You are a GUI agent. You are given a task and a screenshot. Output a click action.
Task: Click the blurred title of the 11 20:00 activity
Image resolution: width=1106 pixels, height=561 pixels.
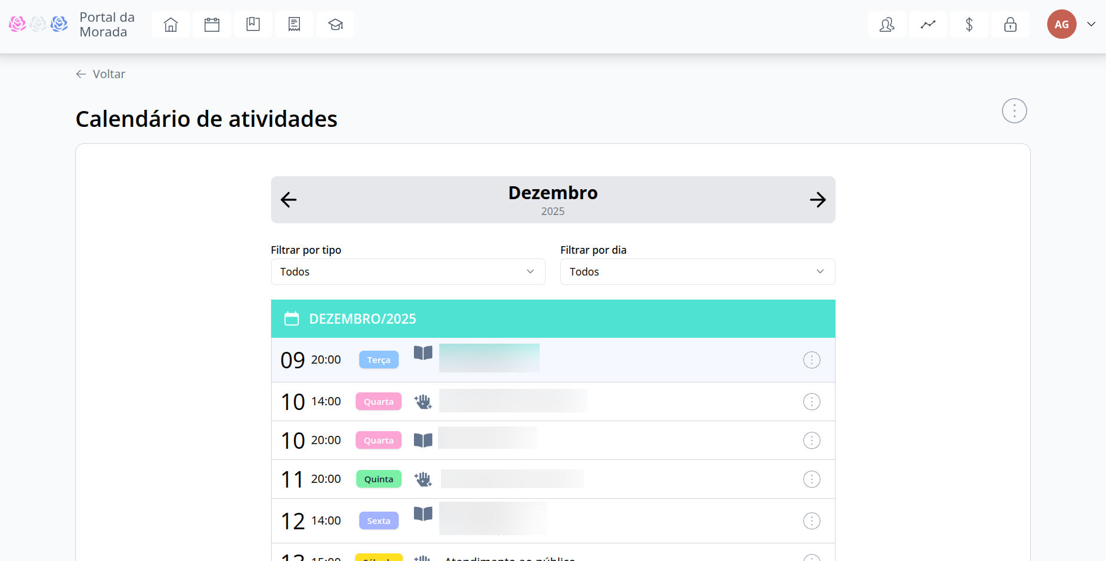click(x=512, y=479)
